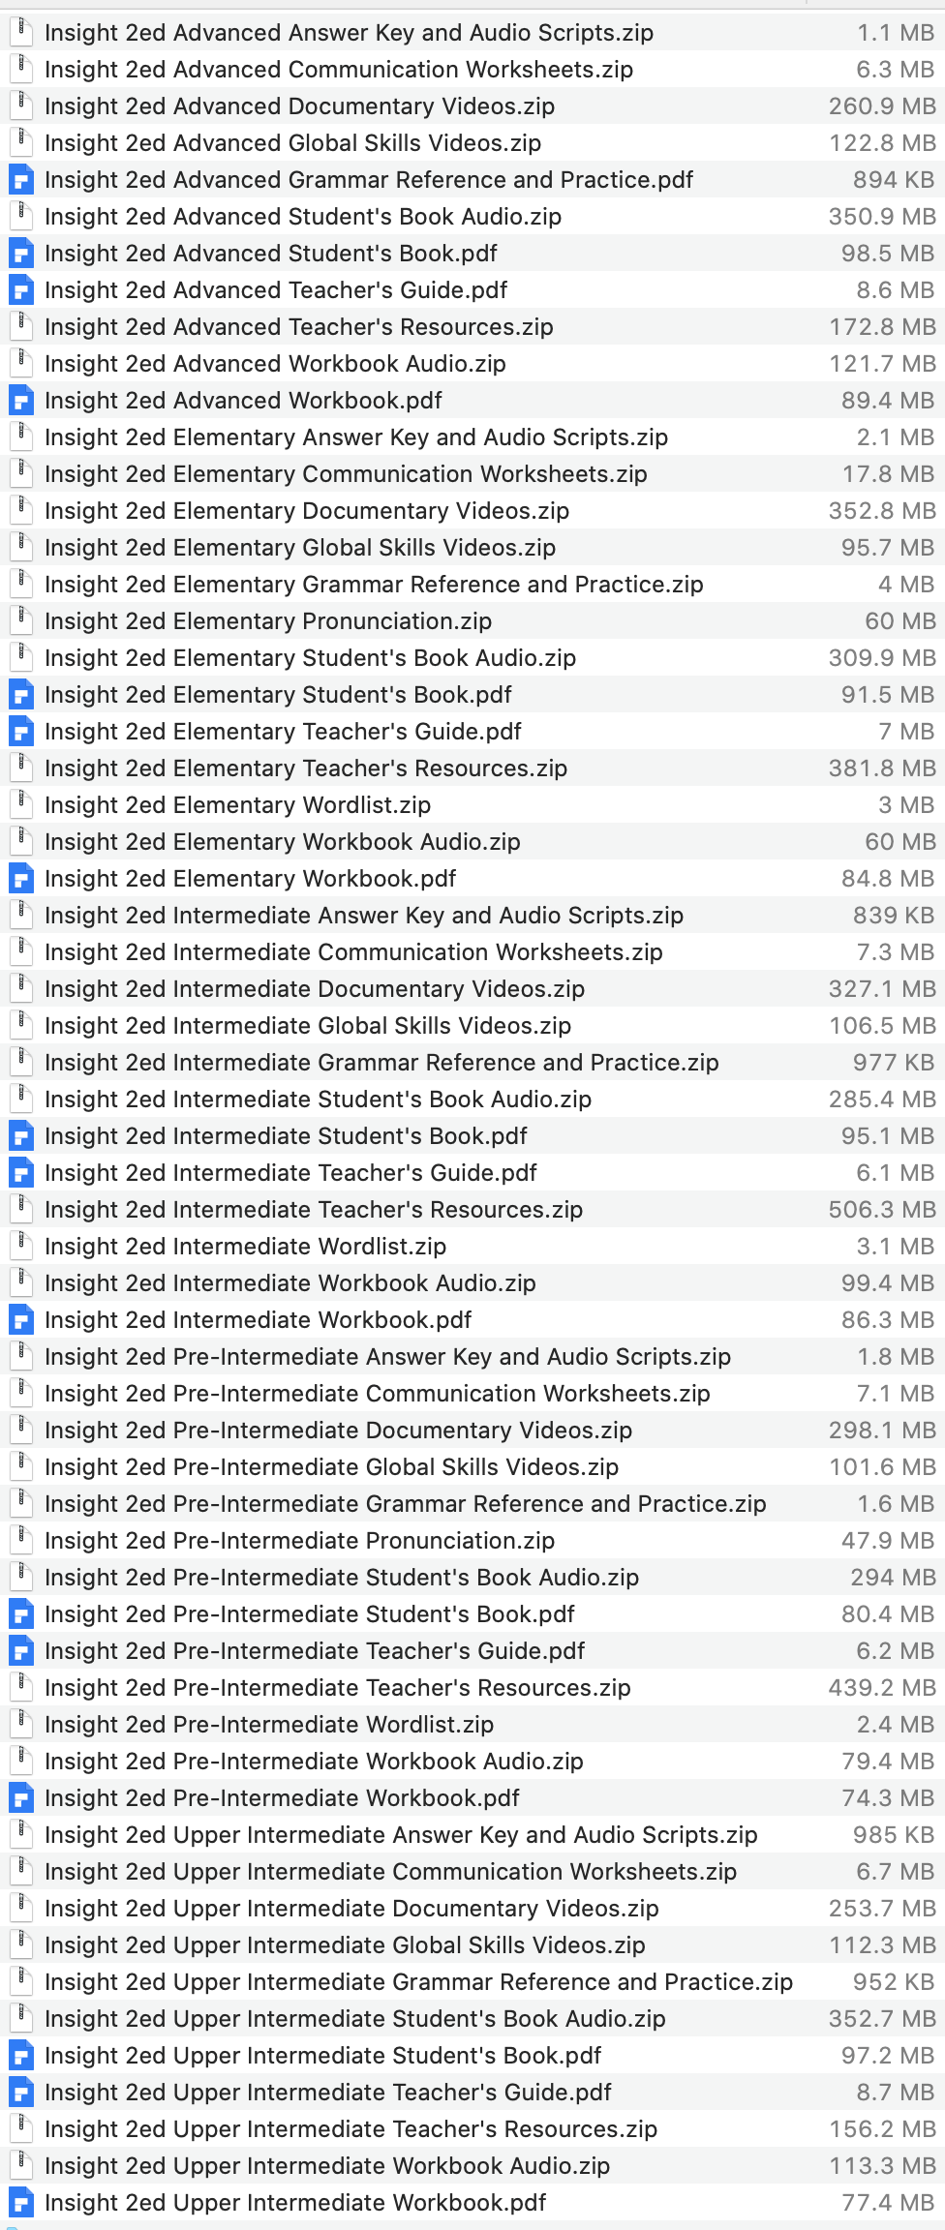Click the PDF icon beside Advanced Grammar Reference and Practice.pdf
Image resolution: width=945 pixels, height=2230 pixels.
20,179
